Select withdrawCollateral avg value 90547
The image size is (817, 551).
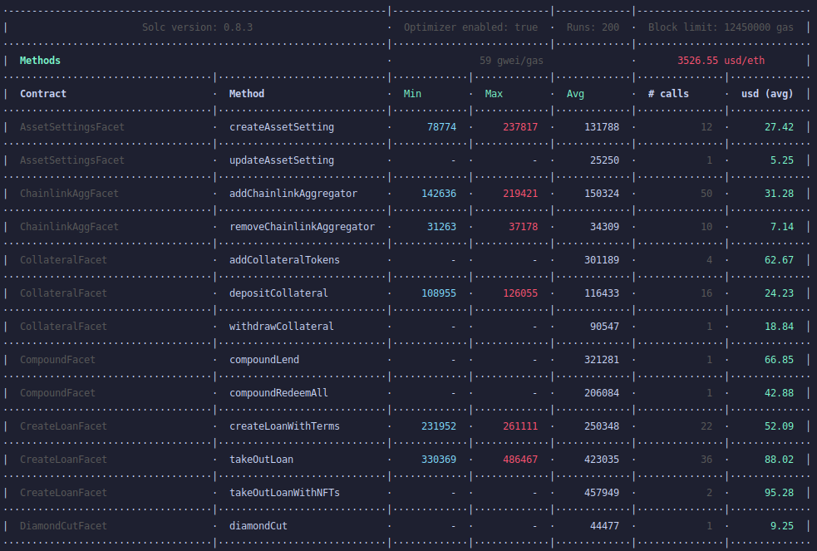(605, 327)
